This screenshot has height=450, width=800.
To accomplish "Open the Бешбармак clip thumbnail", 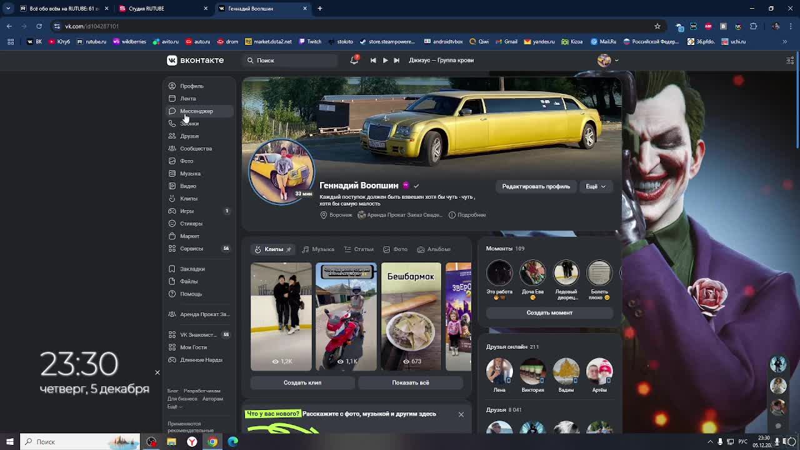I will pyautogui.click(x=411, y=316).
